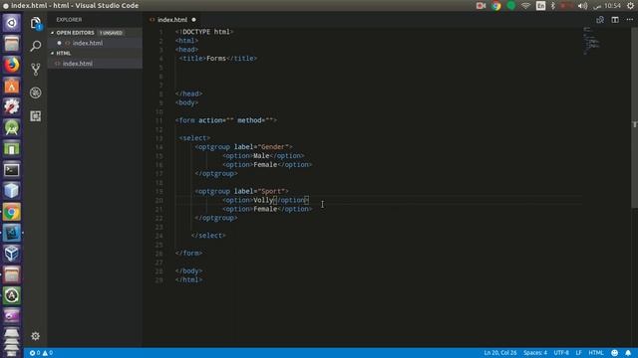This screenshot has width=638, height=358.
Task: Click the warnings count in status bar
Action: click(x=48, y=353)
